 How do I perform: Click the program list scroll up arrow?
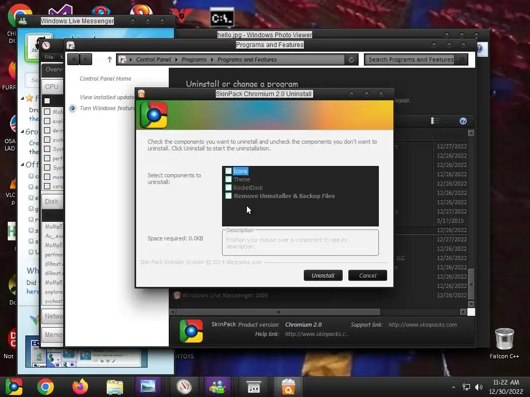point(471,133)
